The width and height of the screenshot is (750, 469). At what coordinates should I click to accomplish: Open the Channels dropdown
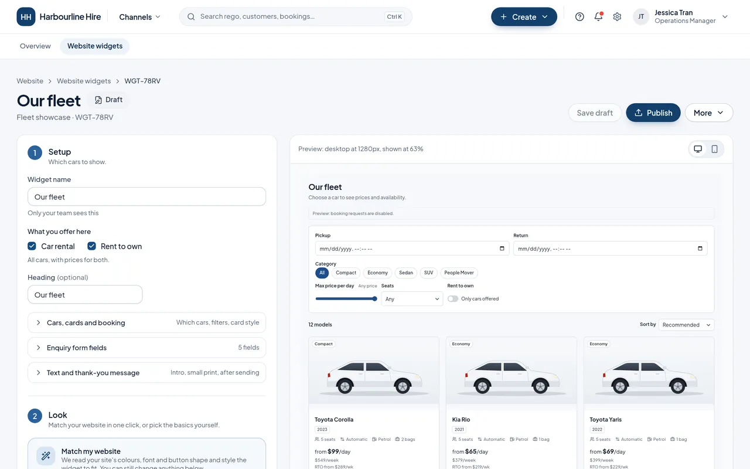pos(139,17)
